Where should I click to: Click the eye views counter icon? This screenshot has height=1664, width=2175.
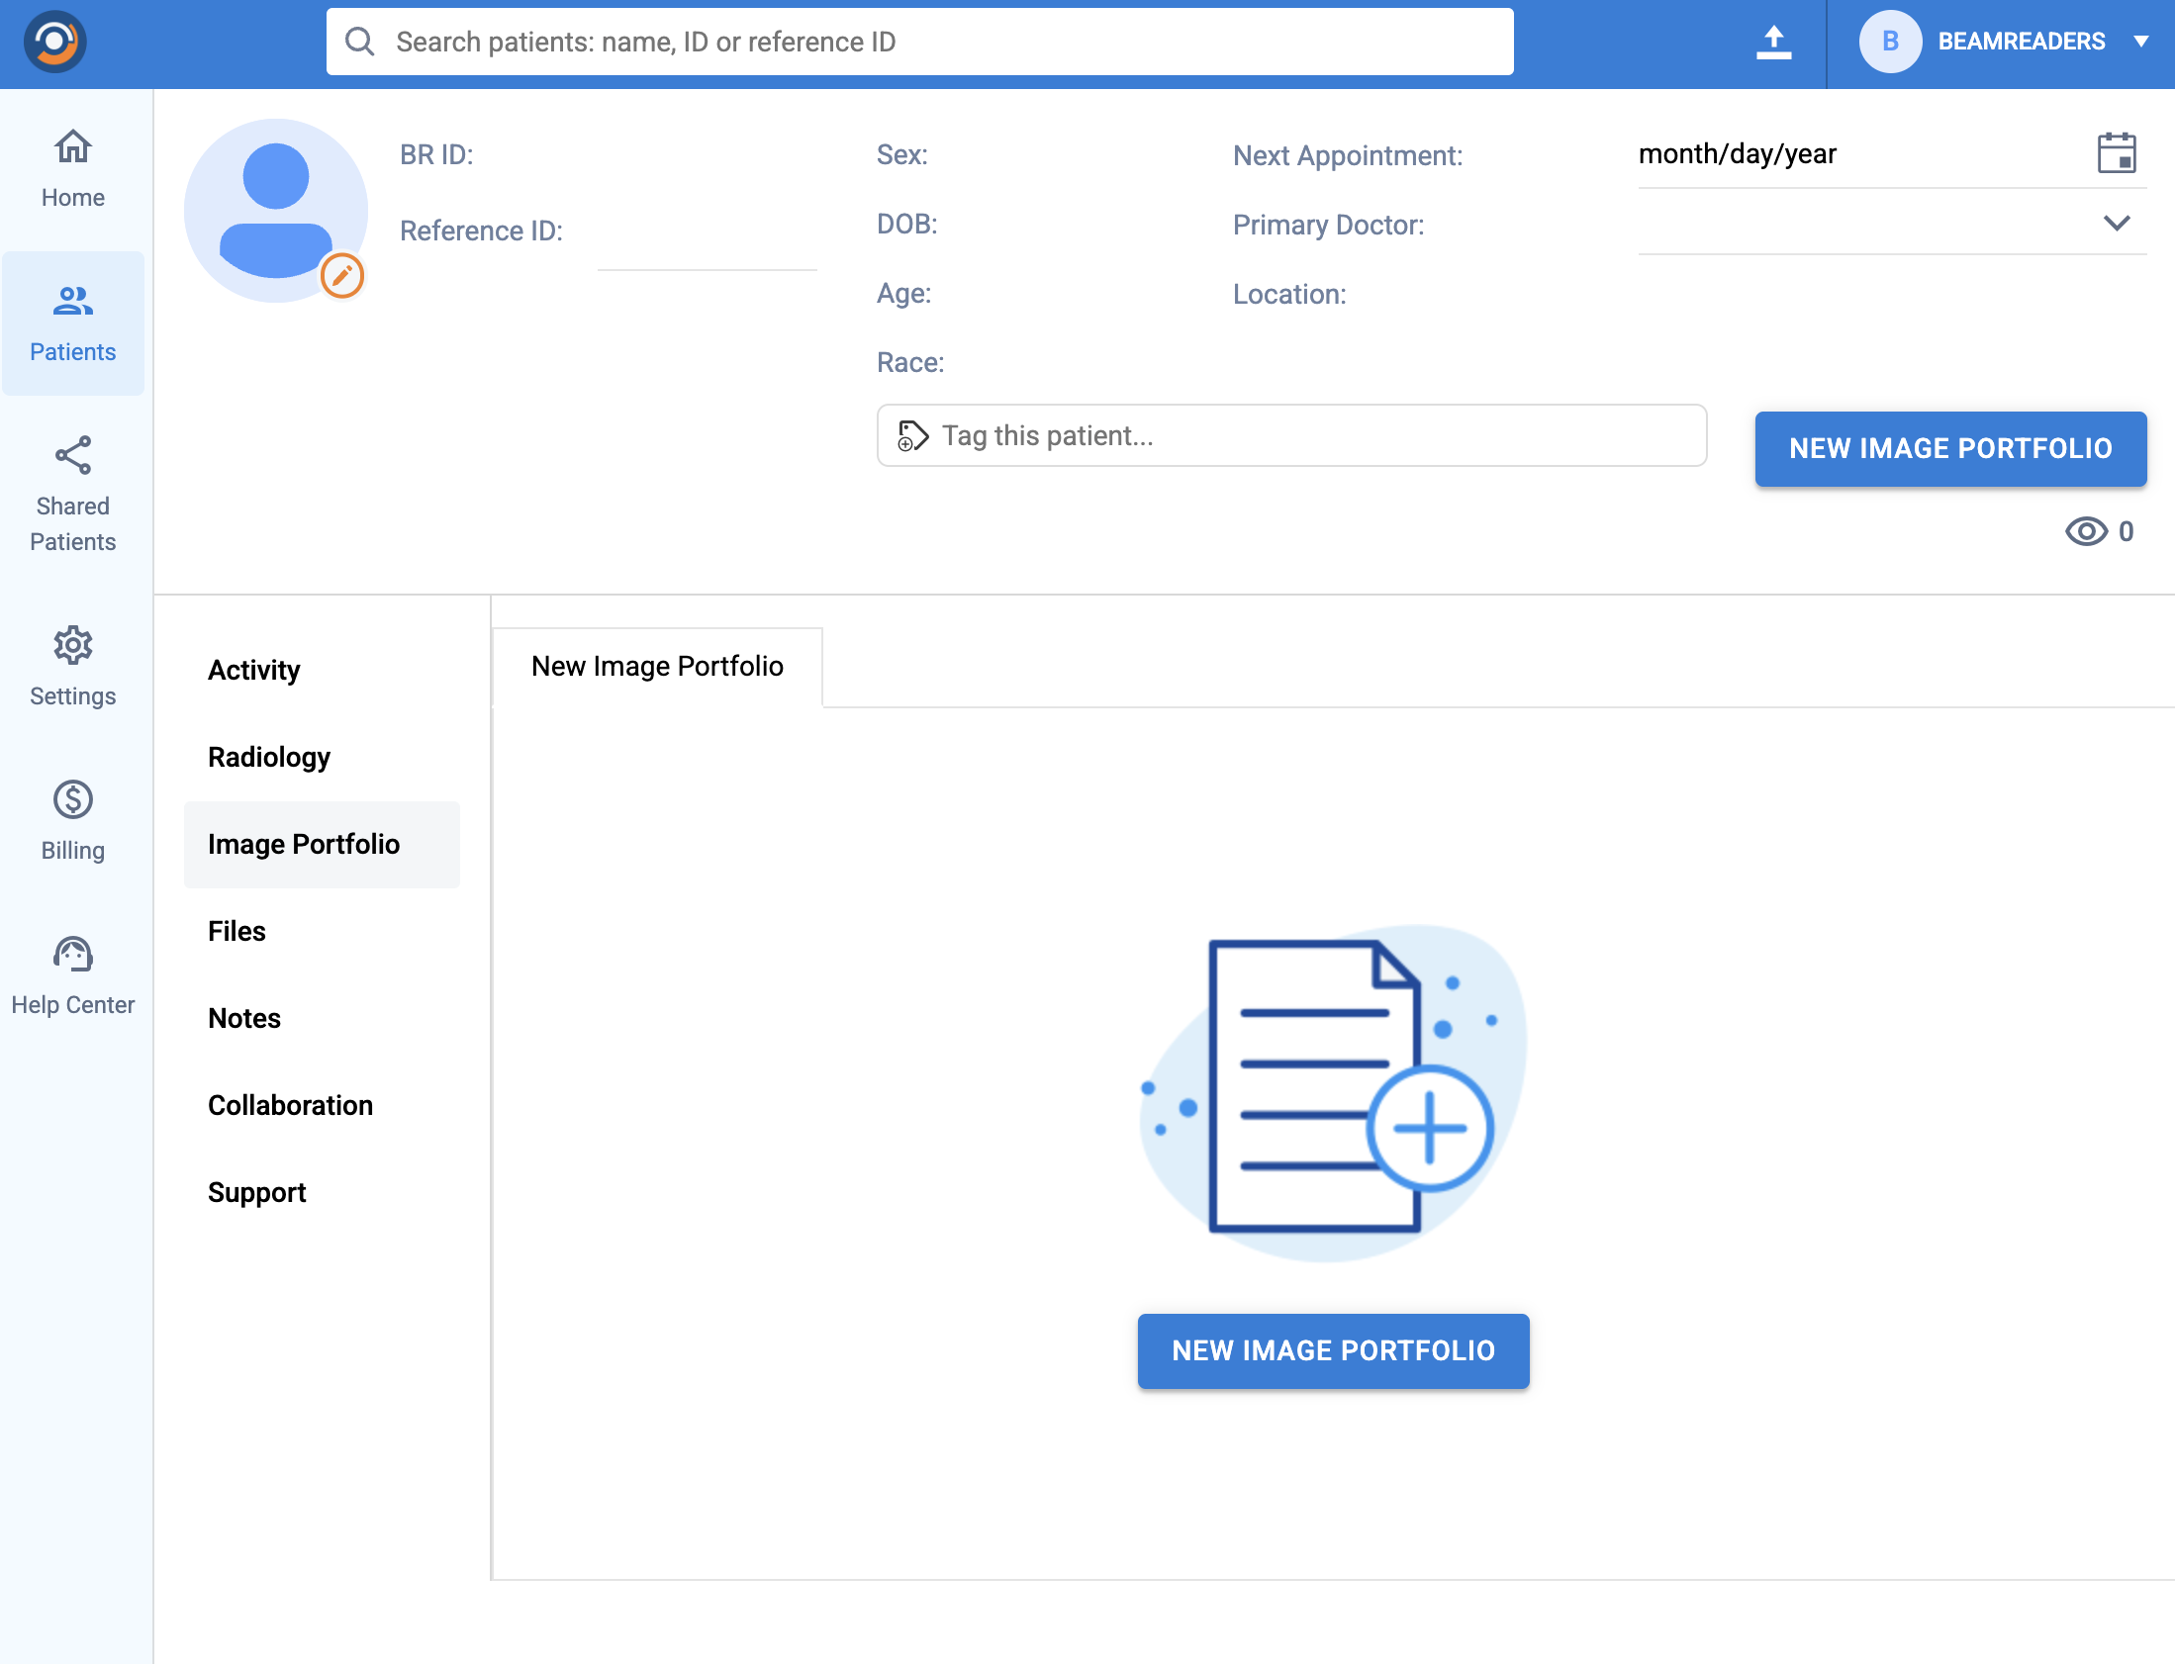2085,532
